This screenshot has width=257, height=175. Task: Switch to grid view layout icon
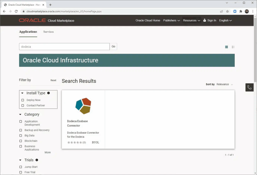pyautogui.click(x=226, y=47)
